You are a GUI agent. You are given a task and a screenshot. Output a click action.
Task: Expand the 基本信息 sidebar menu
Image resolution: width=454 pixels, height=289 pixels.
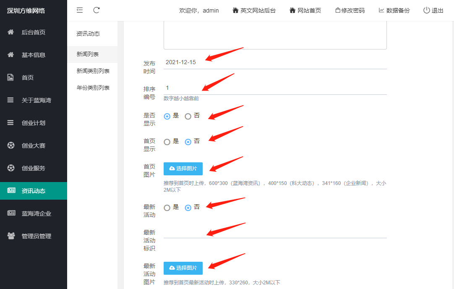point(33,55)
